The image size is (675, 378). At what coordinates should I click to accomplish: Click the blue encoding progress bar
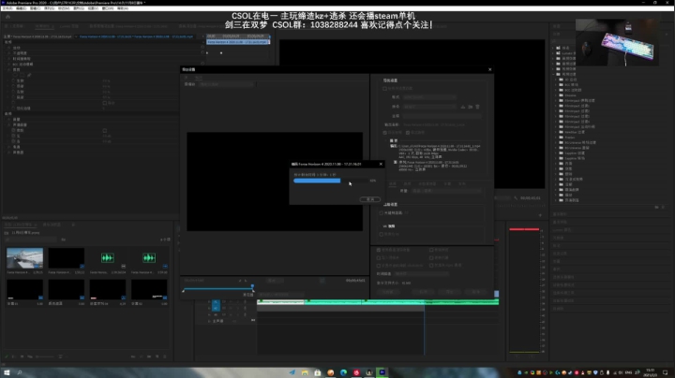(x=317, y=181)
